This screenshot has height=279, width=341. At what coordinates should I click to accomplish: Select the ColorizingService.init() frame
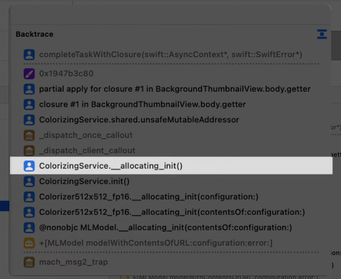[85, 182]
